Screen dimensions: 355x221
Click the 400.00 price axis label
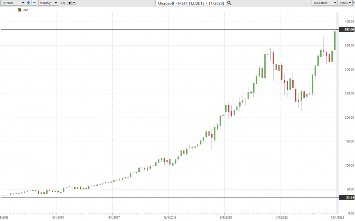tap(349, 21)
